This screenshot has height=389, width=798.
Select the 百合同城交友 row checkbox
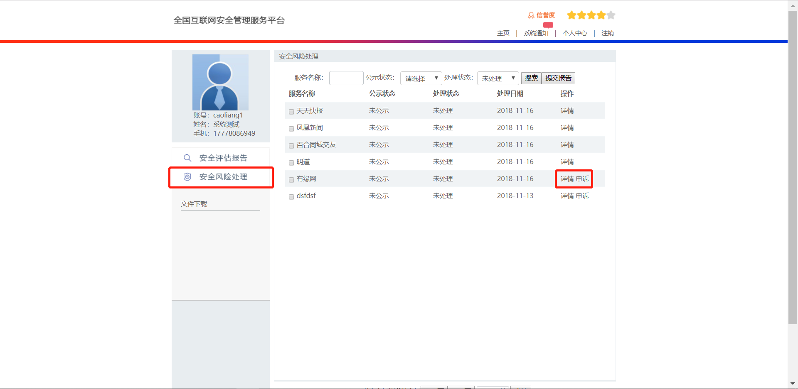point(291,146)
